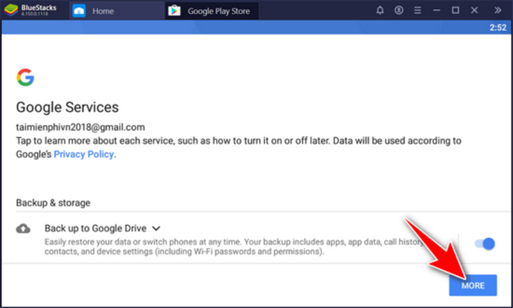Click the cloud backup upload icon
513x308 pixels.
click(x=24, y=228)
